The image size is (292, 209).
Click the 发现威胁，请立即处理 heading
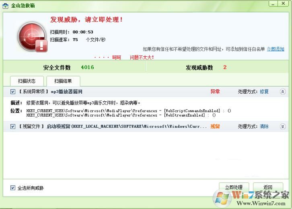(x=86, y=20)
